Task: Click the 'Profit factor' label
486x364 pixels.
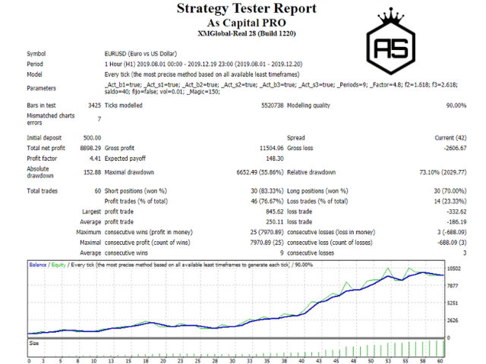Action: pyautogui.click(x=42, y=158)
